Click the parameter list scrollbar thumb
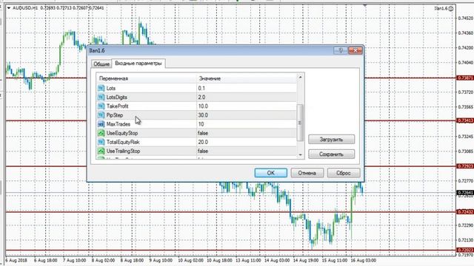Viewport: 474px width, 266px height. coord(300,123)
